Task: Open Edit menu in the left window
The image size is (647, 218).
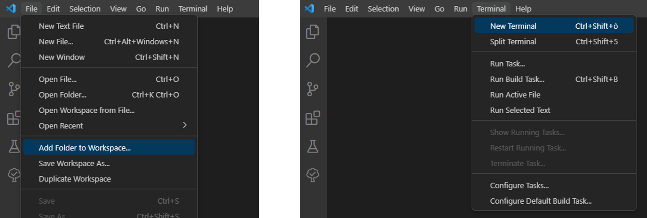Action: (53, 9)
